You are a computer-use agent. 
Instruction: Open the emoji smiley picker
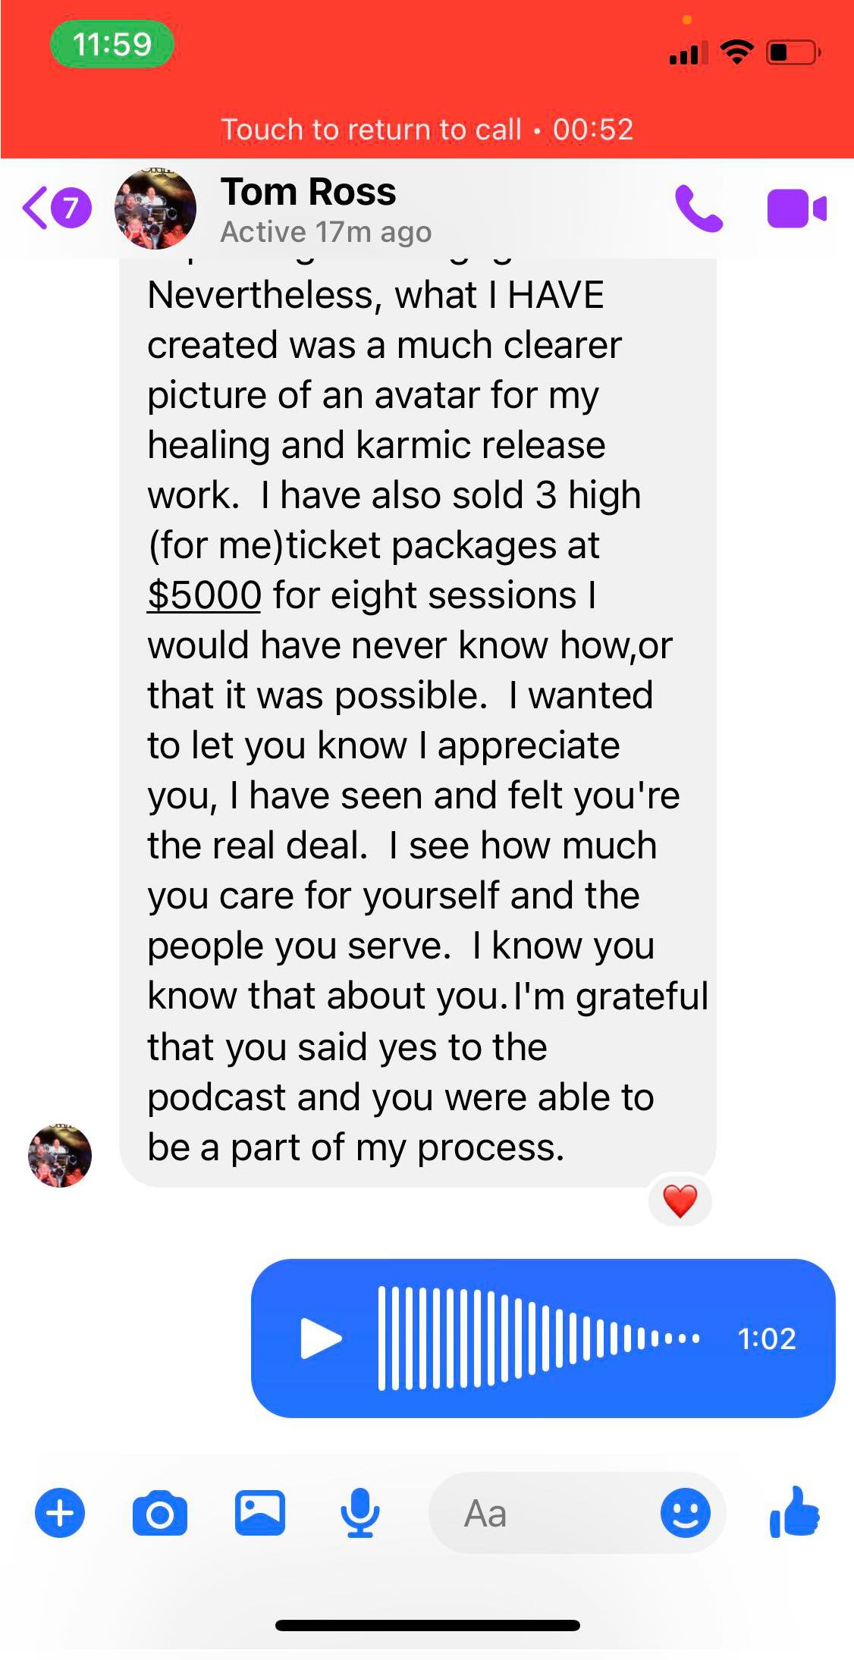point(686,1513)
